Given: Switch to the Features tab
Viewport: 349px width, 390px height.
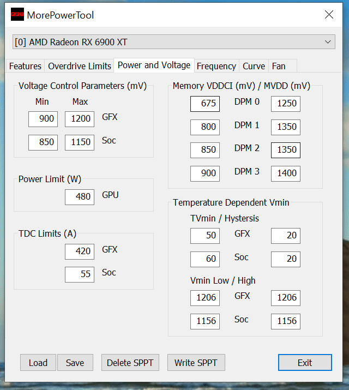Looking at the screenshot, I should point(25,66).
